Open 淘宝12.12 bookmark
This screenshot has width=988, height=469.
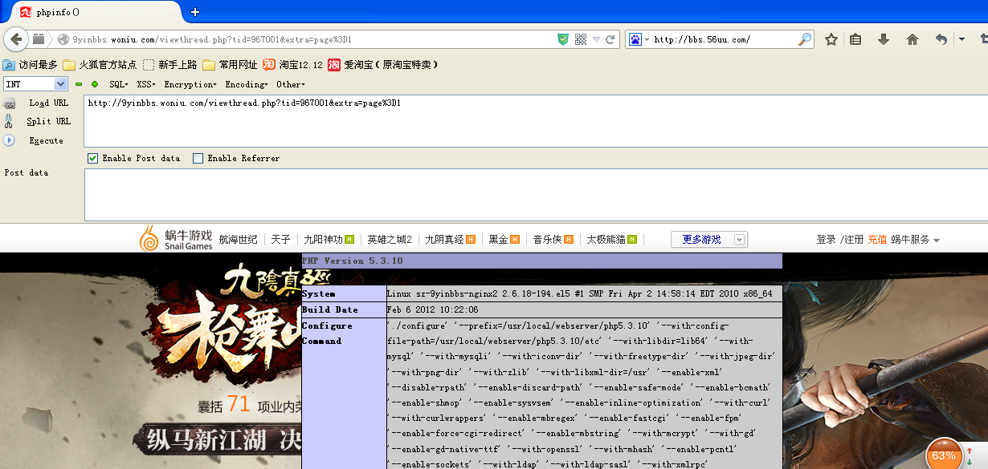(292, 65)
